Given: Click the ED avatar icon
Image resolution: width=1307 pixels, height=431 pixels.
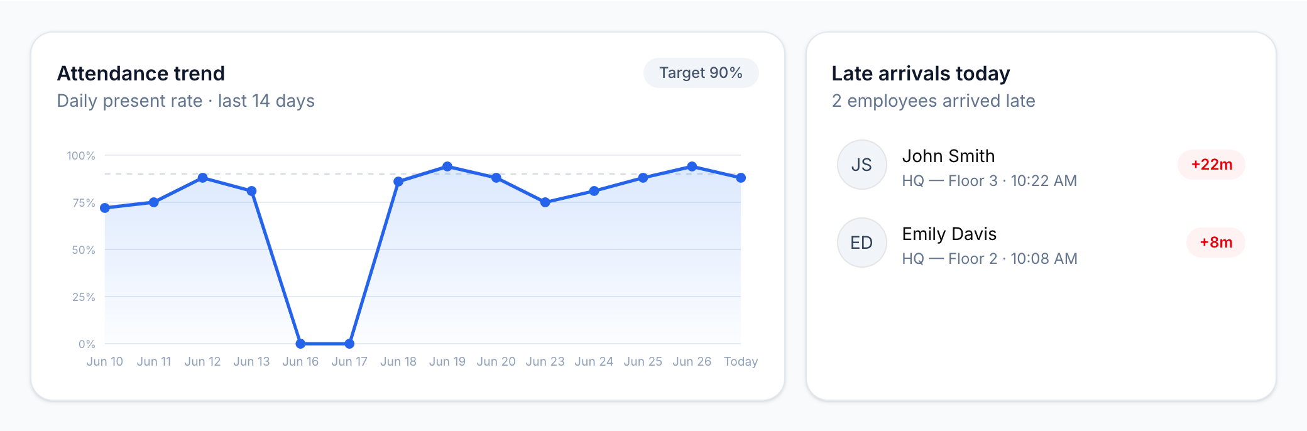Looking at the screenshot, I should (x=861, y=243).
